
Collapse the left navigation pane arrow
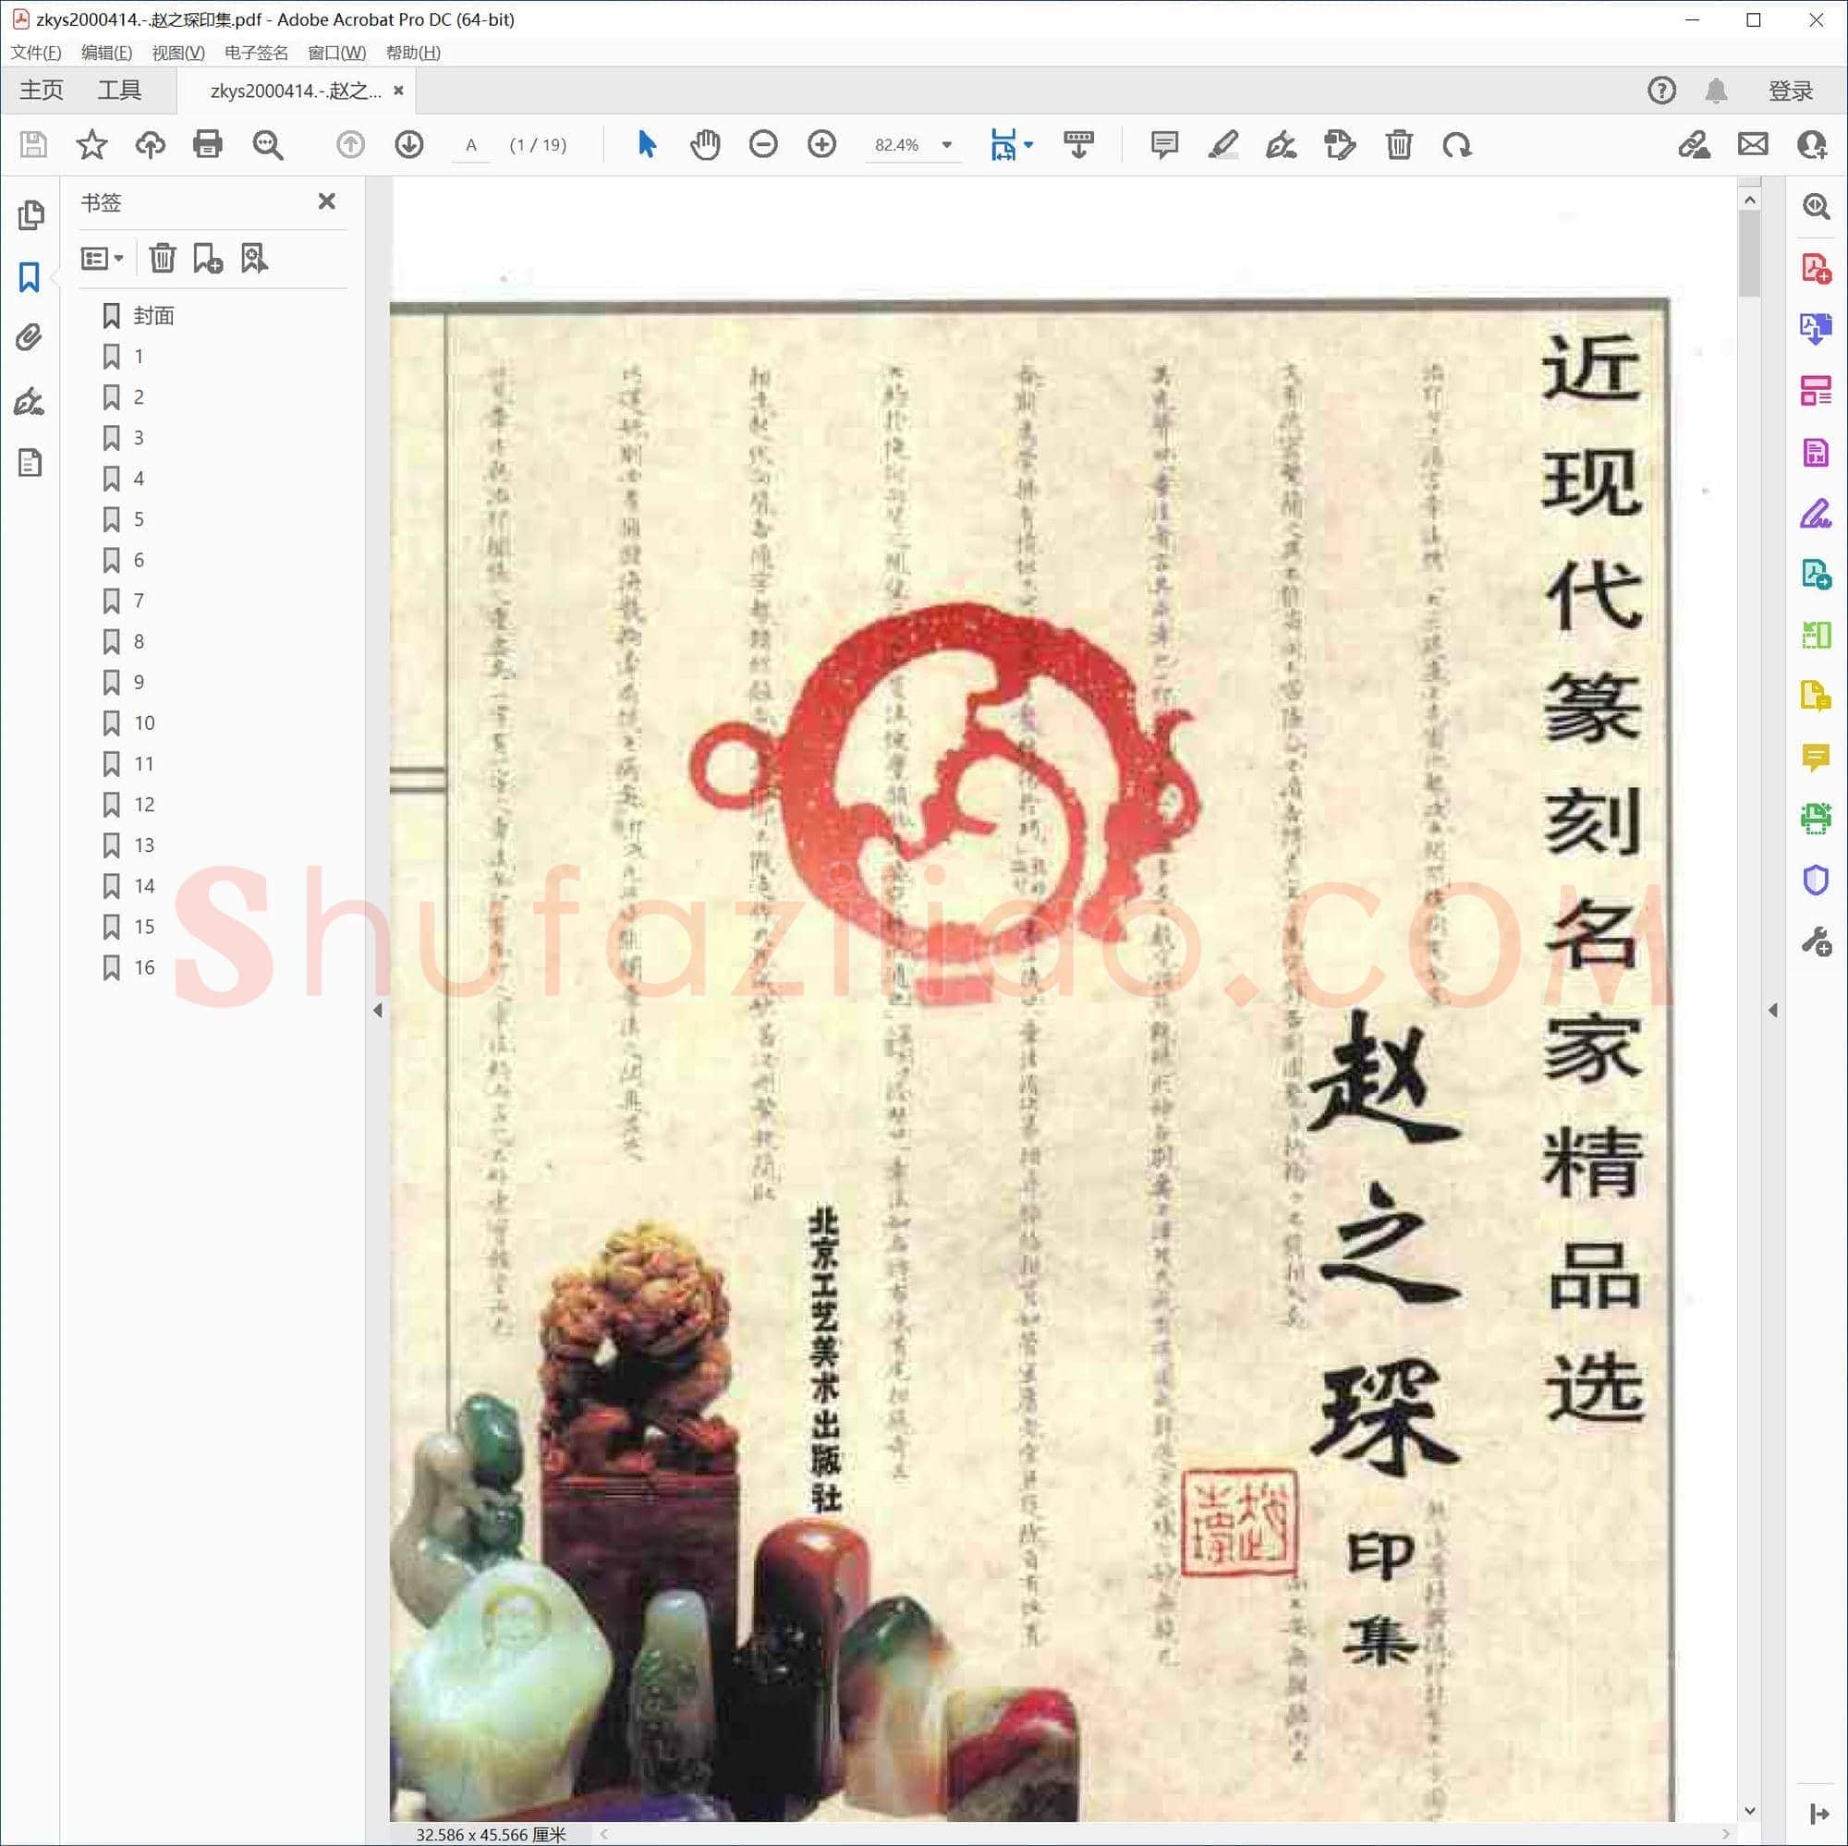378,1010
